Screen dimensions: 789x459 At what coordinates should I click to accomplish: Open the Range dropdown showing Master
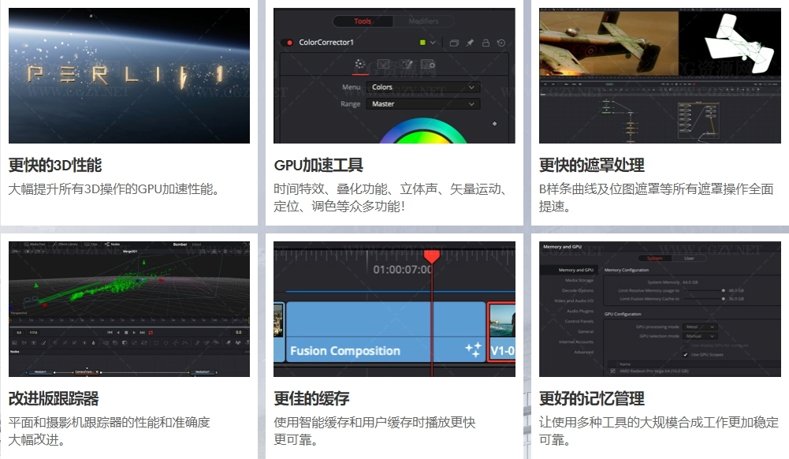tap(421, 104)
